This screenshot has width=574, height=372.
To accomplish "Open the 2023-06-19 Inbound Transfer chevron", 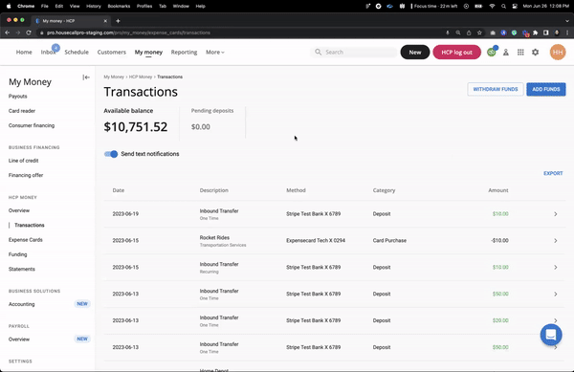I will [555, 214].
